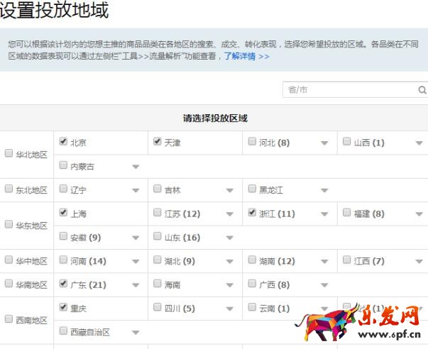
Task: Uncheck the 天津 checkbox
Action: point(158,142)
